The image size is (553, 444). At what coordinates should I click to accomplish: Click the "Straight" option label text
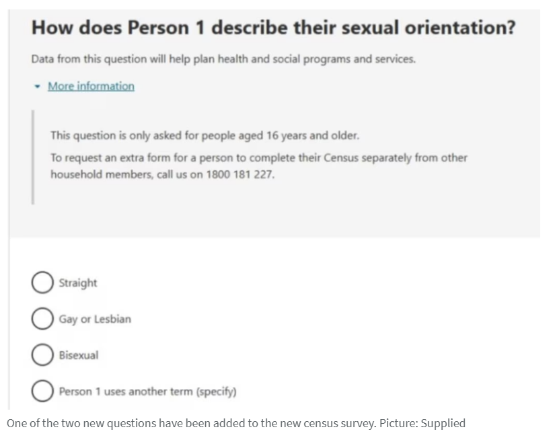click(x=78, y=283)
